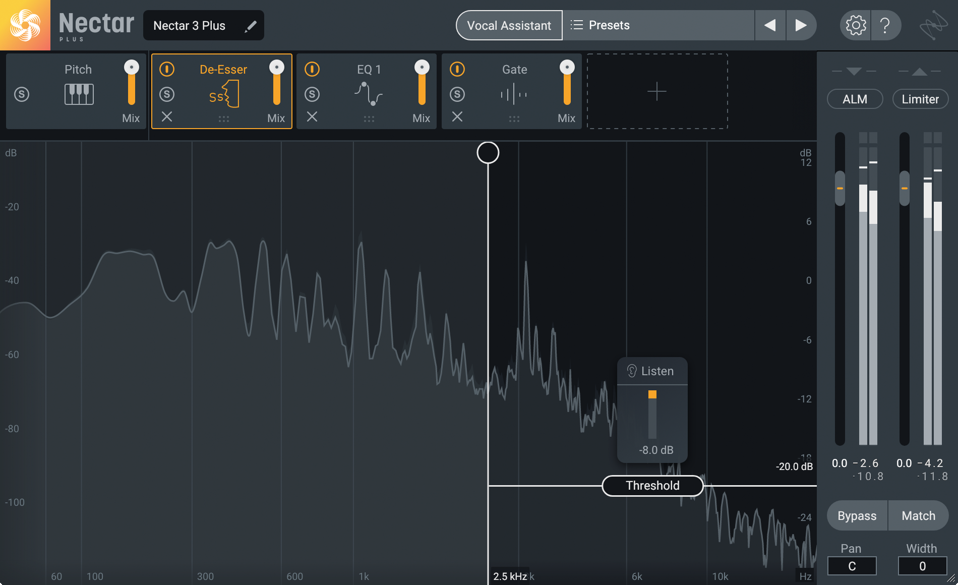Screen dimensions: 958x585
Task: Click the EQ 1 curve icon
Action: 369,94
